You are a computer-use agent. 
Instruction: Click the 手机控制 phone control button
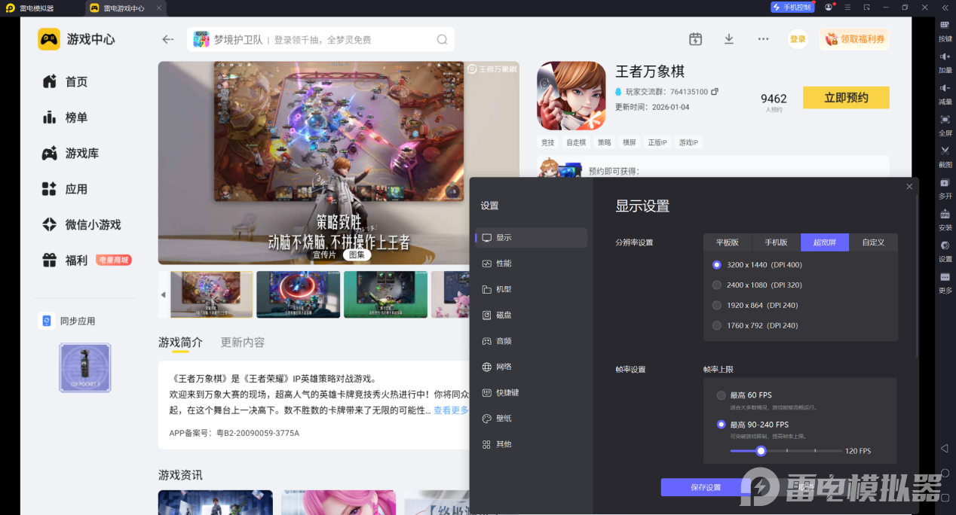pyautogui.click(x=792, y=8)
